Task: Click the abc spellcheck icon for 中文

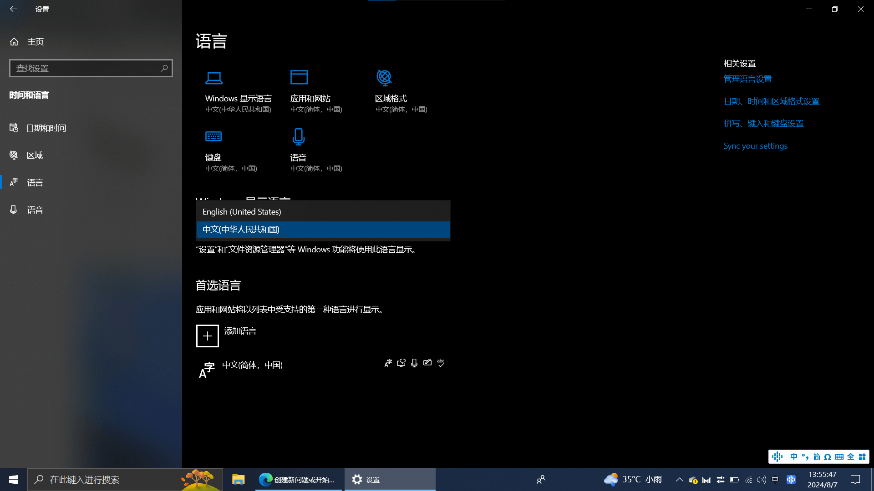Action: tap(440, 363)
